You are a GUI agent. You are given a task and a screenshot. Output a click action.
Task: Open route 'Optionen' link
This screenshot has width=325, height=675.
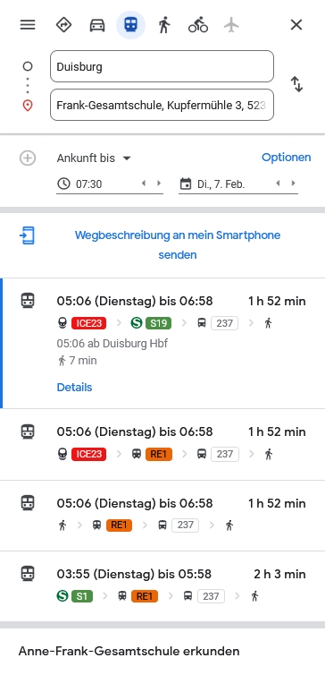click(287, 158)
